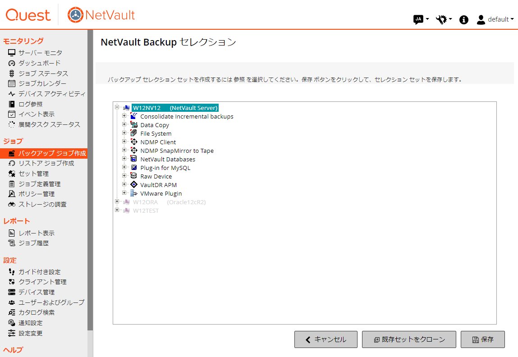The width and height of the screenshot is (518, 357).
Task: Click the 設定変更 sliders icon
Action: (x=12, y=333)
